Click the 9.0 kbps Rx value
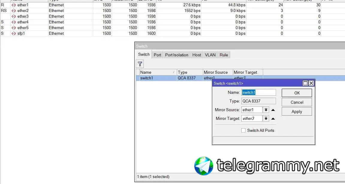The height and width of the screenshot is (184, 345). (238, 10)
